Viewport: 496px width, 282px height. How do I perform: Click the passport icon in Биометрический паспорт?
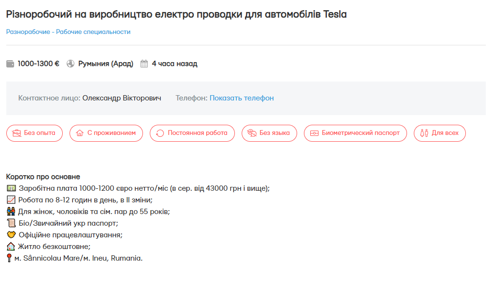tap(314, 133)
